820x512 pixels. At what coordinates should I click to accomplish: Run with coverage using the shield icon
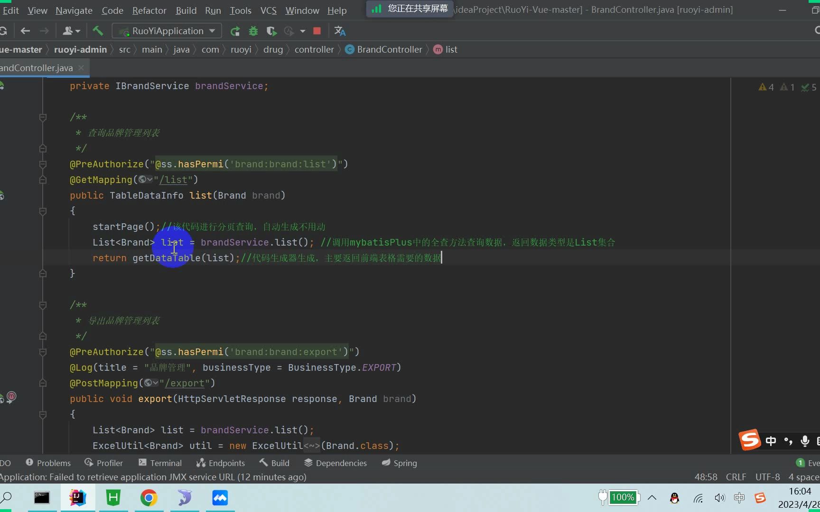[x=271, y=31]
